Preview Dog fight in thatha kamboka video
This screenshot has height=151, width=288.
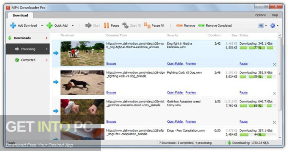(x=190, y=63)
